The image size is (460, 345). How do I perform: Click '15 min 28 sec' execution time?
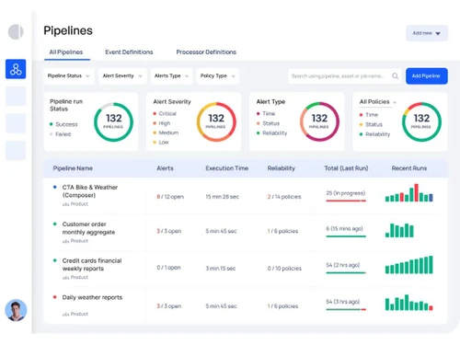click(222, 197)
